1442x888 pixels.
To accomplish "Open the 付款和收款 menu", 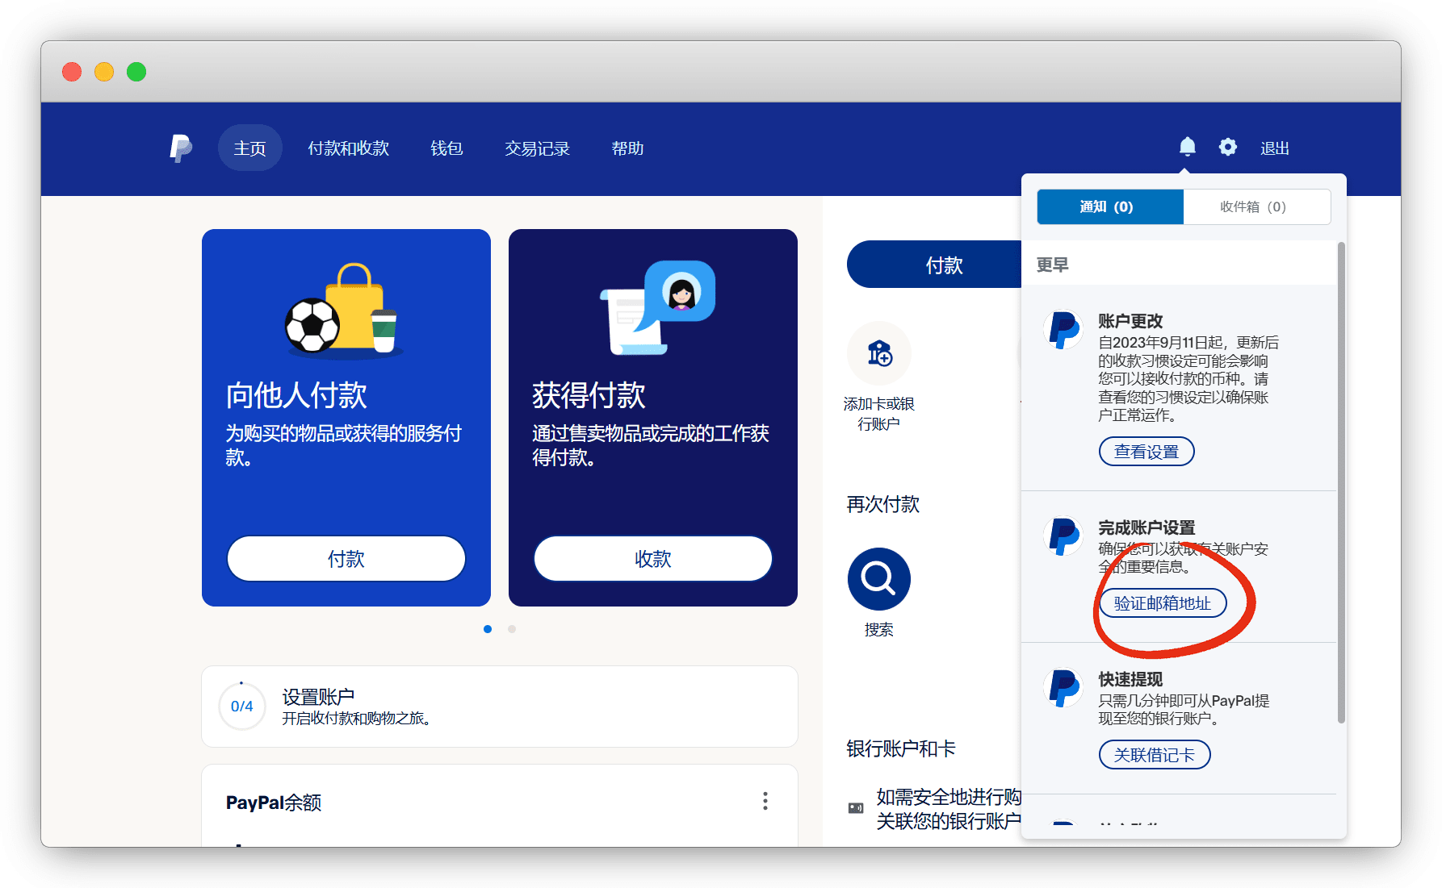I will tap(348, 148).
